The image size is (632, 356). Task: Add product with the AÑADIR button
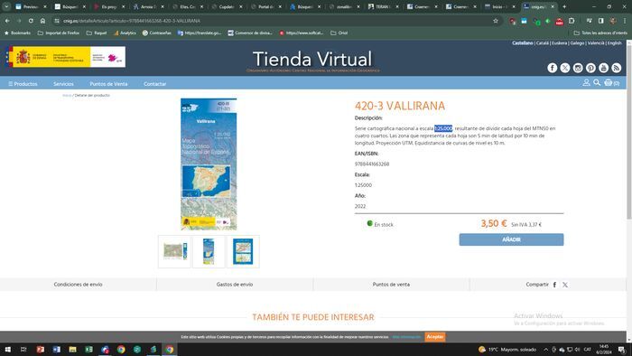click(x=511, y=239)
